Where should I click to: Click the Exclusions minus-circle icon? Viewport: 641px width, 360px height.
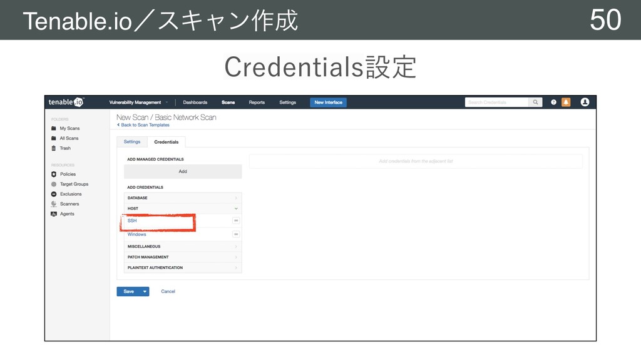(x=54, y=194)
